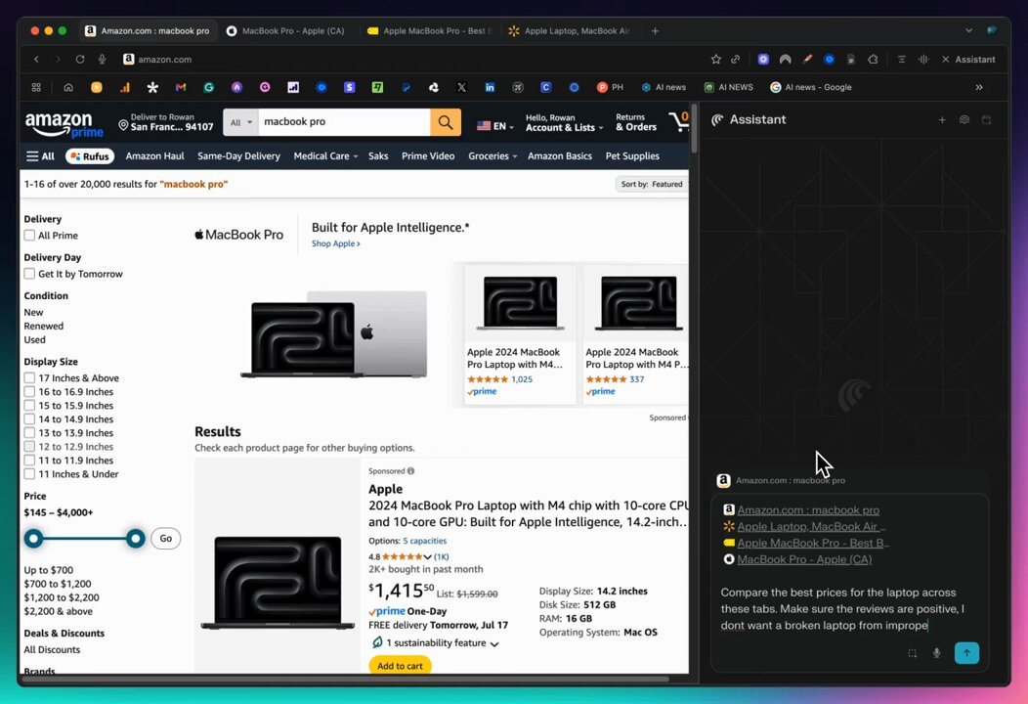Click the Amazon search magnifier button
Viewport: 1028px width, 704px height.
click(x=446, y=122)
